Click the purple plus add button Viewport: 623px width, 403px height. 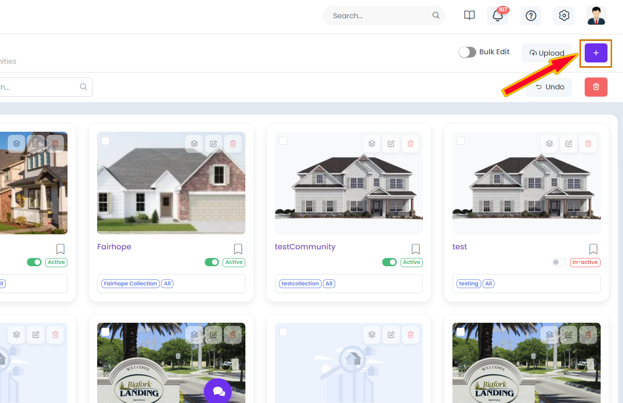pos(596,53)
